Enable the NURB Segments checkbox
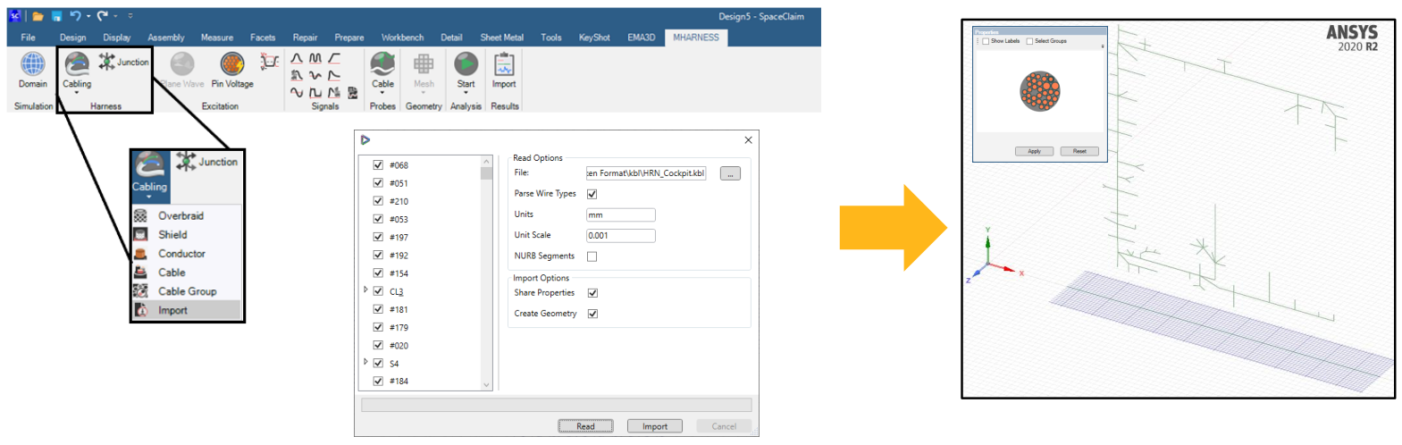The width and height of the screenshot is (1402, 445). tap(592, 256)
